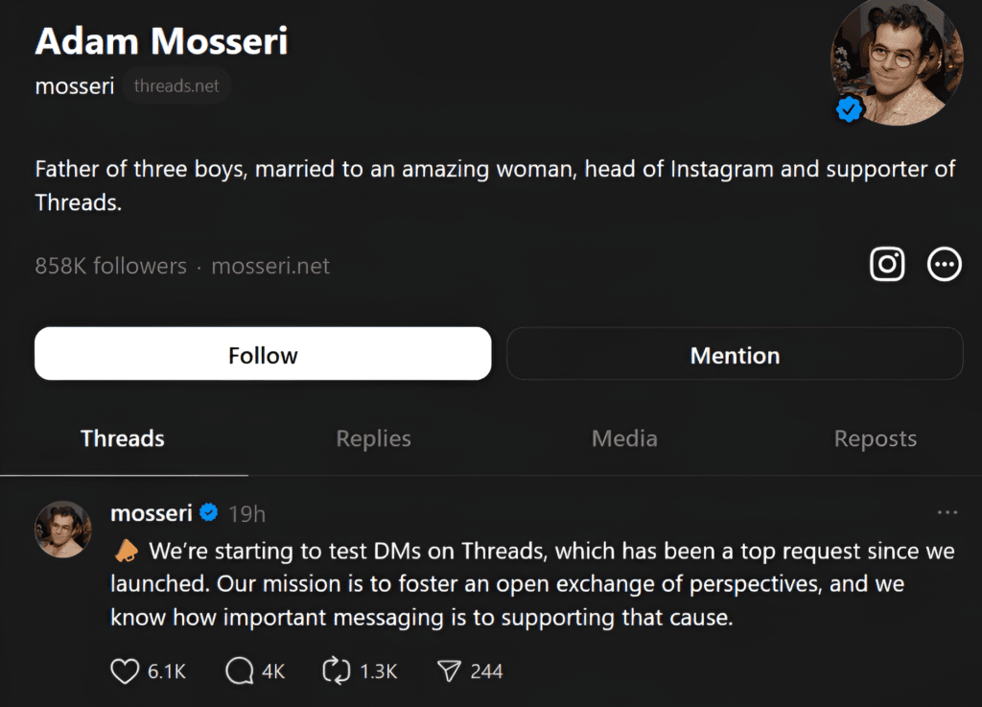Click the verified checkmark beside mosseri post name
This screenshot has height=707, width=982.
208,512
